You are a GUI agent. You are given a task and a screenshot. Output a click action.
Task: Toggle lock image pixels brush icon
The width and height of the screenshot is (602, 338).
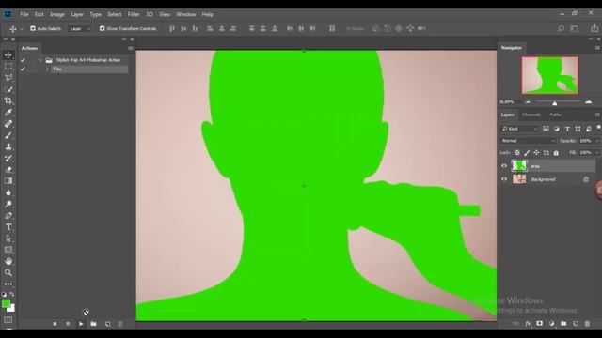[x=527, y=152]
